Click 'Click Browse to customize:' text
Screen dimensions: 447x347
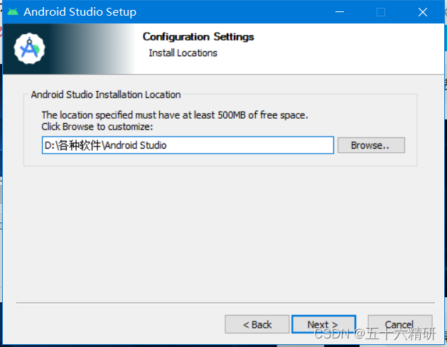(97, 127)
